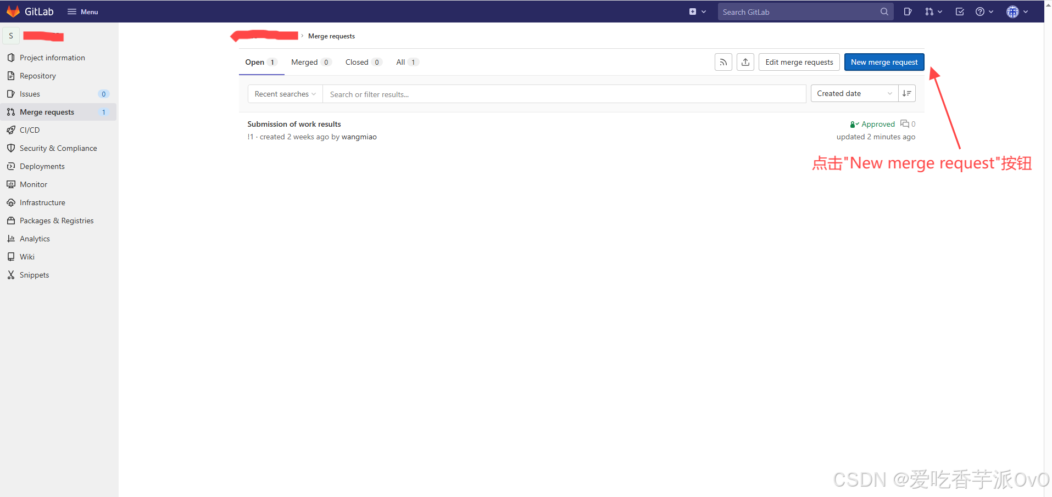Click the Wiki book icon

pos(11,257)
